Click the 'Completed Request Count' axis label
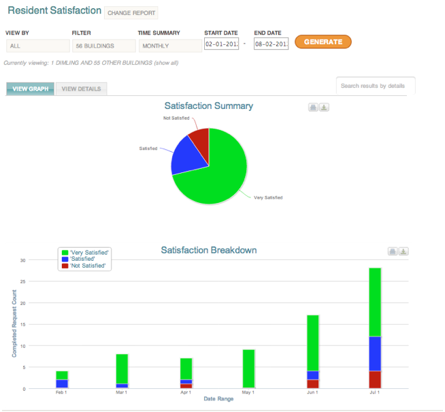 tap(14, 323)
